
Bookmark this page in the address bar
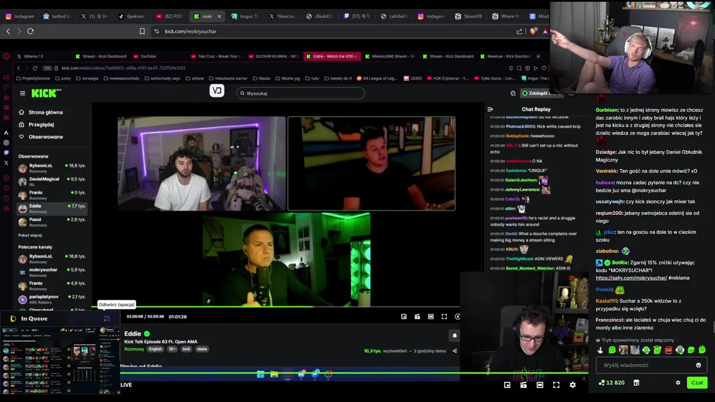(x=142, y=31)
